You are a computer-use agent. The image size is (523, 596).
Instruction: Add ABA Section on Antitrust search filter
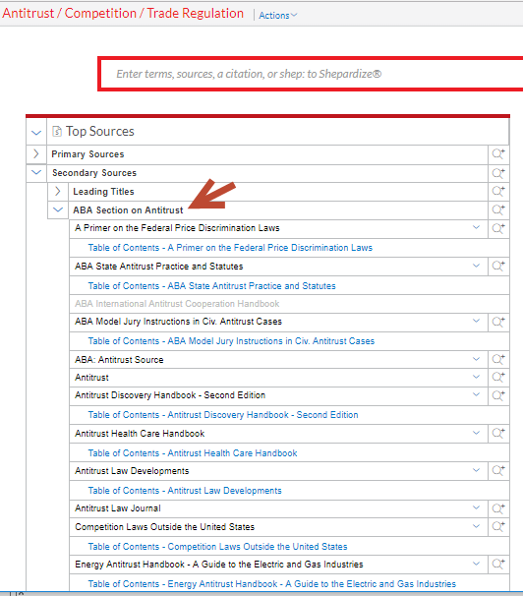click(498, 210)
